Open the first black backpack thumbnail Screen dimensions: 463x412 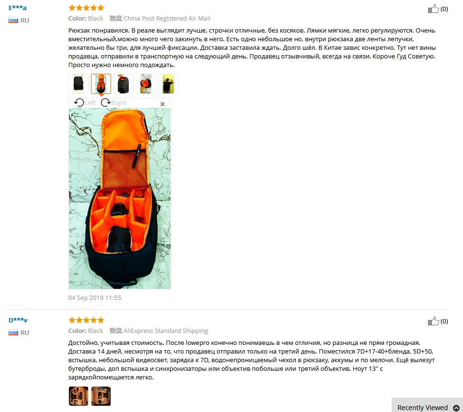(79, 84)
